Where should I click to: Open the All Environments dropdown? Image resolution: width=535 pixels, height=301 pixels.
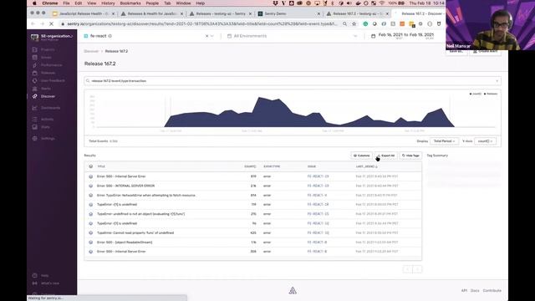pyautogui.click(x=293, y=36)
